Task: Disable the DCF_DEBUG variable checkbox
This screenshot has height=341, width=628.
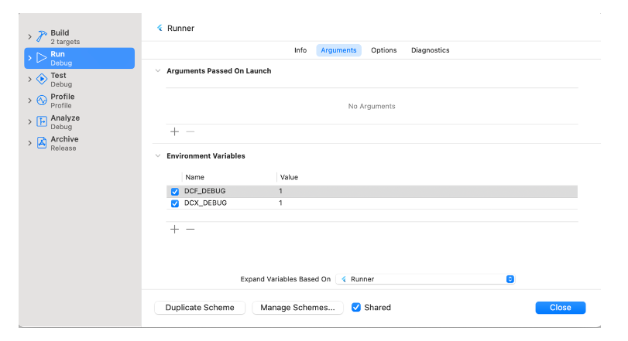Action: [175, 192]
